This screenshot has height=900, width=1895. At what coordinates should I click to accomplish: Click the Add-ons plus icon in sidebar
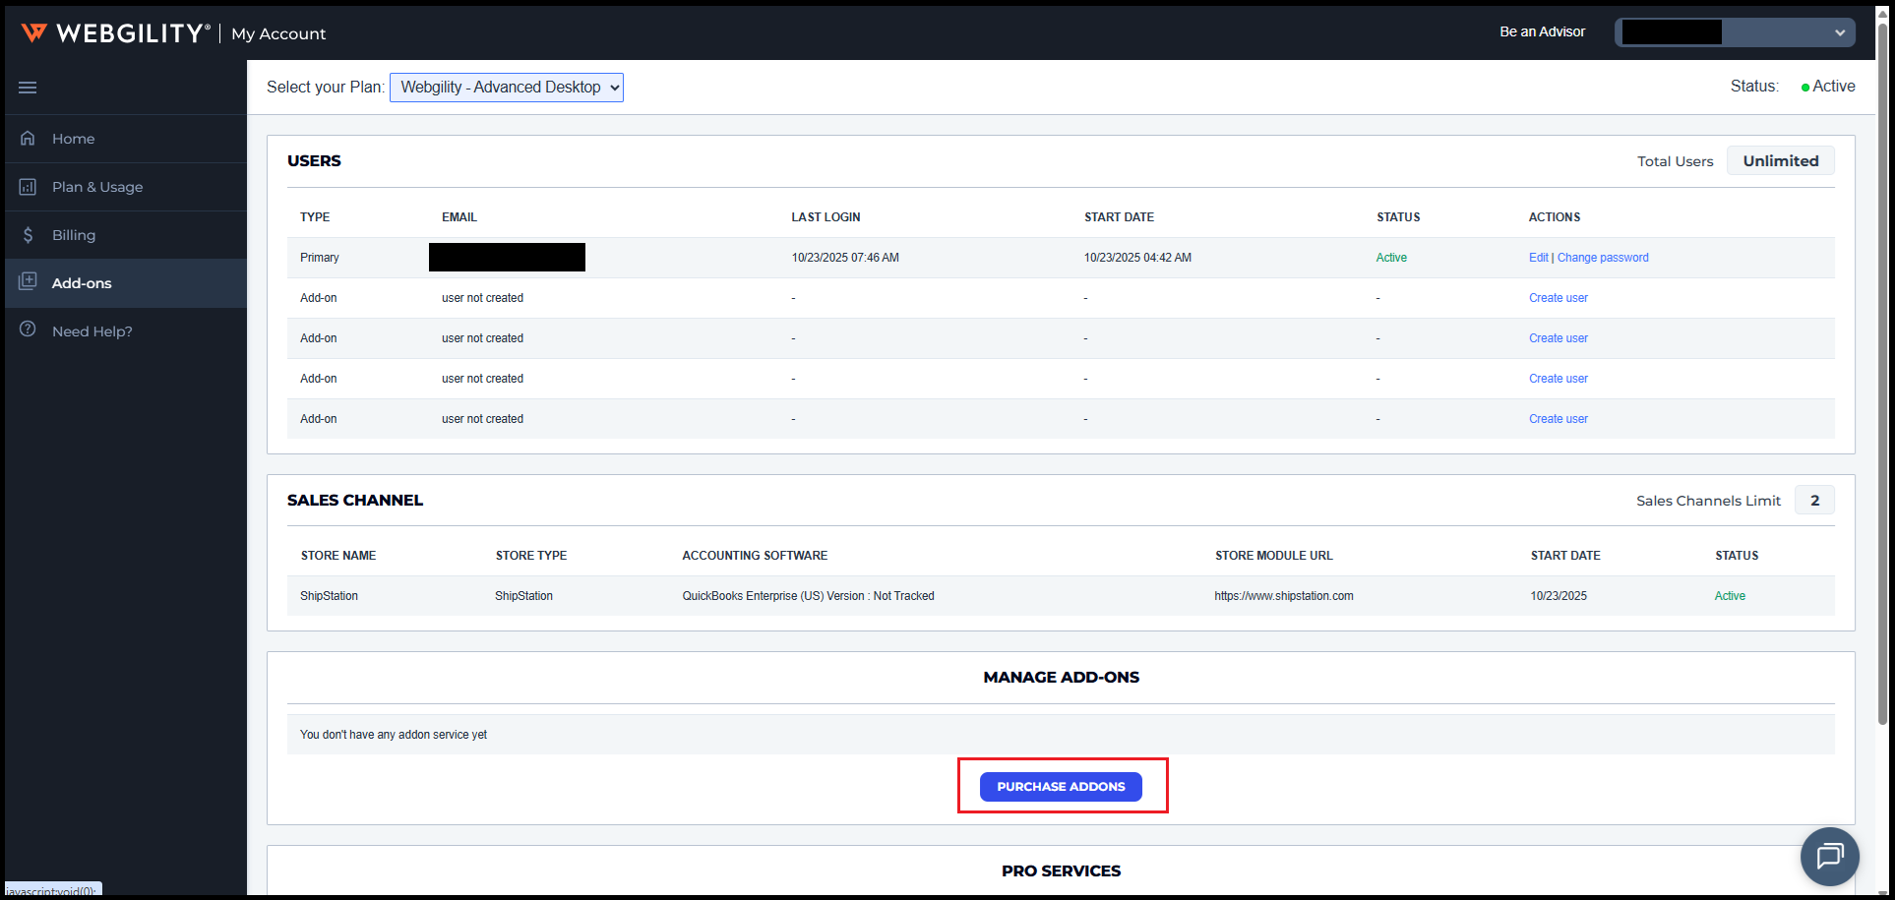28,282
